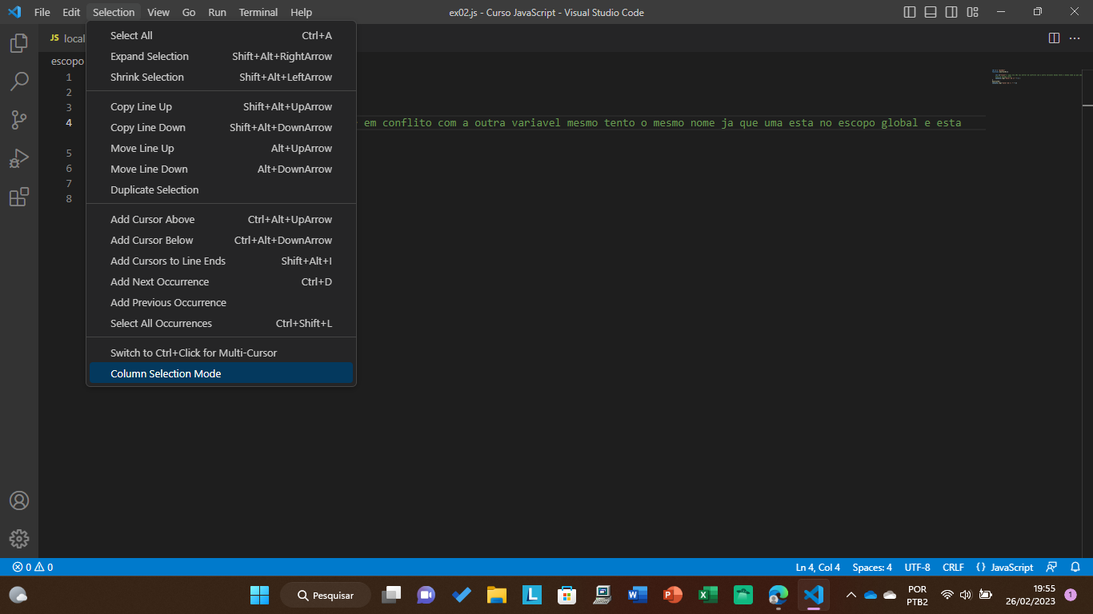Open the View menu
This screenshot has height=614, width=1093.
158,12
